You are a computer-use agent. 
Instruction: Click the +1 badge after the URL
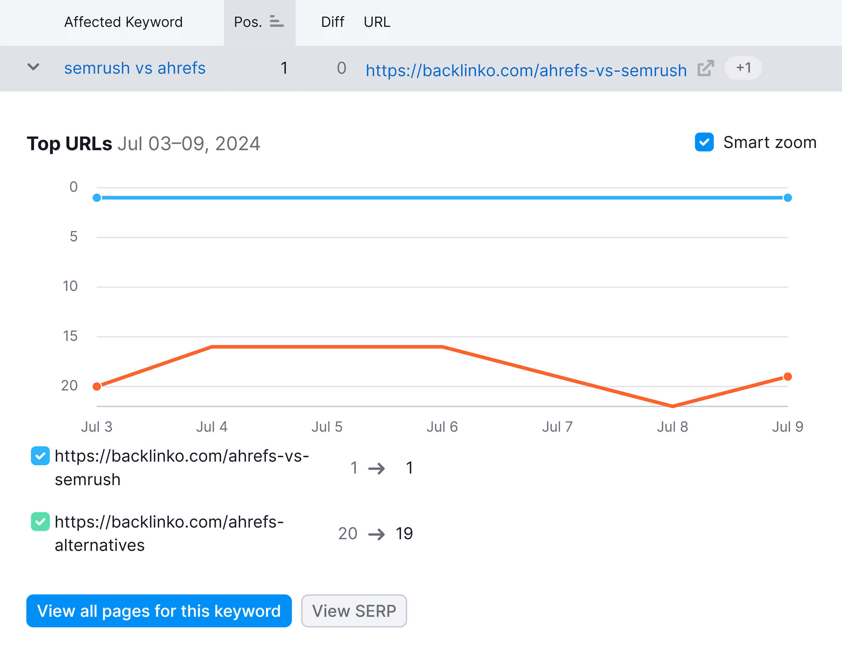(x=743, y=68)
